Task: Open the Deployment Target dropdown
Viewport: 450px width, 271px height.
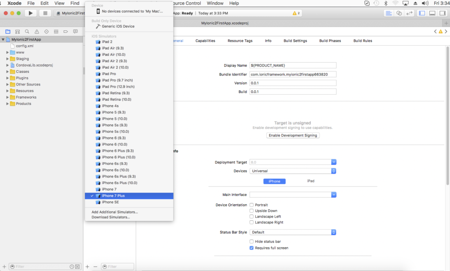Action: (333, 162)
